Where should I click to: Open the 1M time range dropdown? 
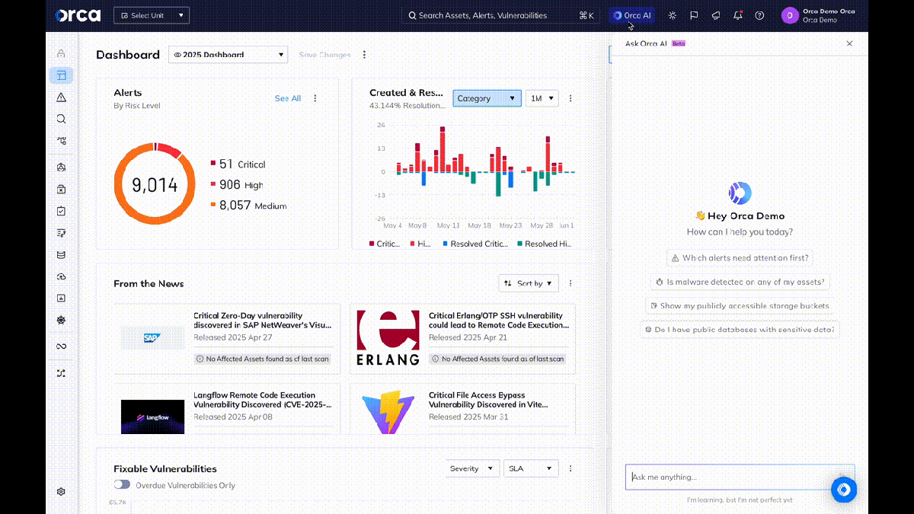click(542, 98)
